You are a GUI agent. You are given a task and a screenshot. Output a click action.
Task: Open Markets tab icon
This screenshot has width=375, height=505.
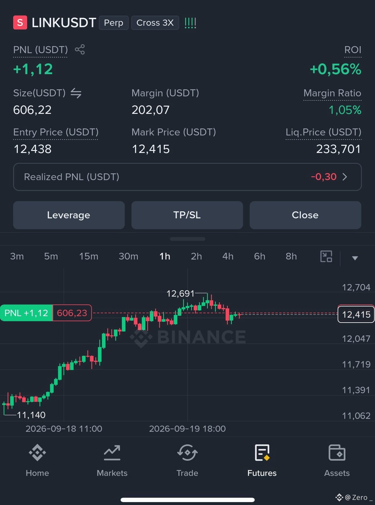pos(112,453)
